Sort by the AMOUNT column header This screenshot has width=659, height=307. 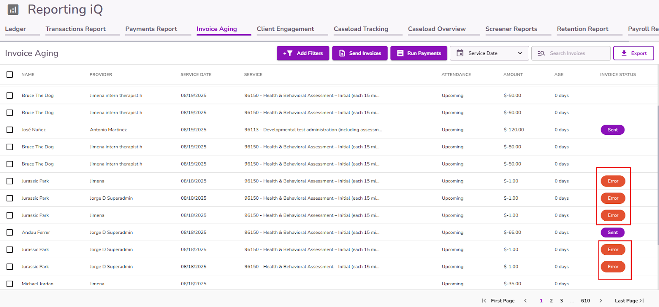point(513,74)
